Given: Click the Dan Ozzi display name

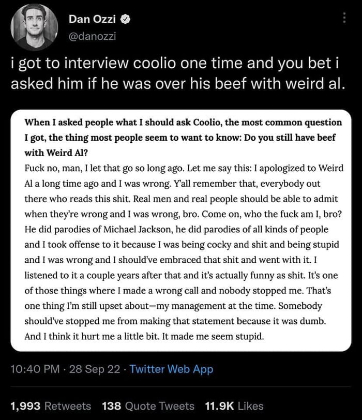Looking at the screenshot, I should tap(93, 20).
